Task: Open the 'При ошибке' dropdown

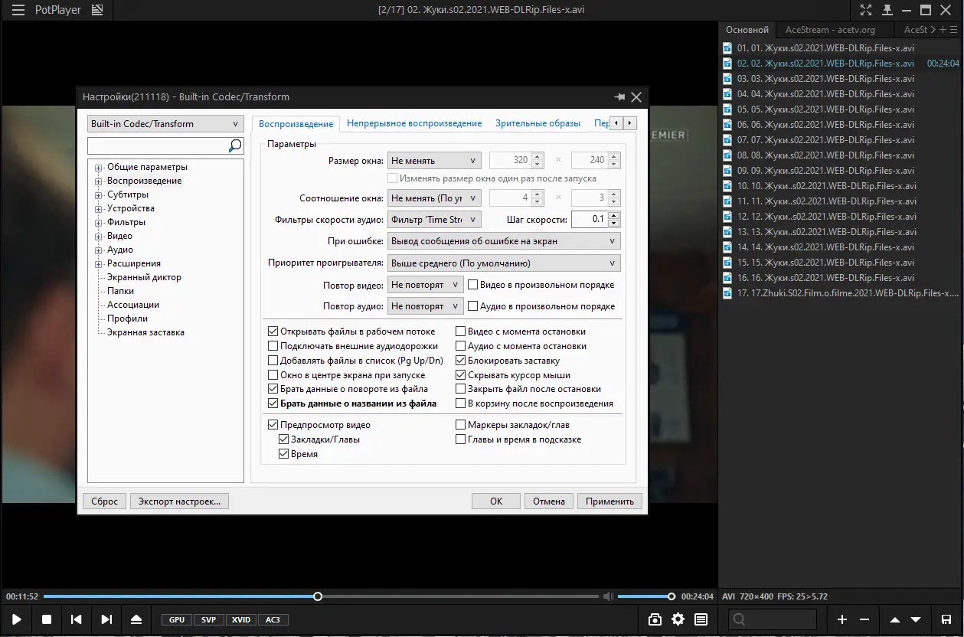Action: [504, 241]
